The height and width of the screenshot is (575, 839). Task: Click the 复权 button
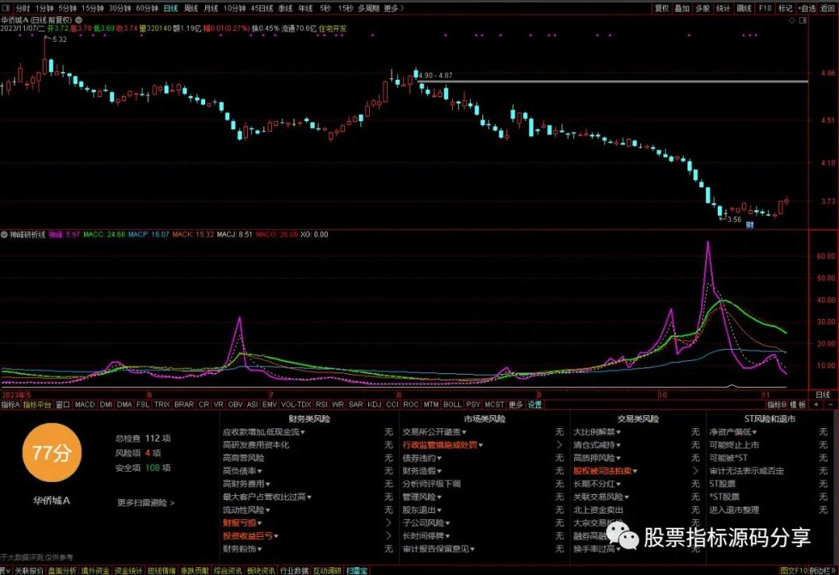[x=662, y=8]
